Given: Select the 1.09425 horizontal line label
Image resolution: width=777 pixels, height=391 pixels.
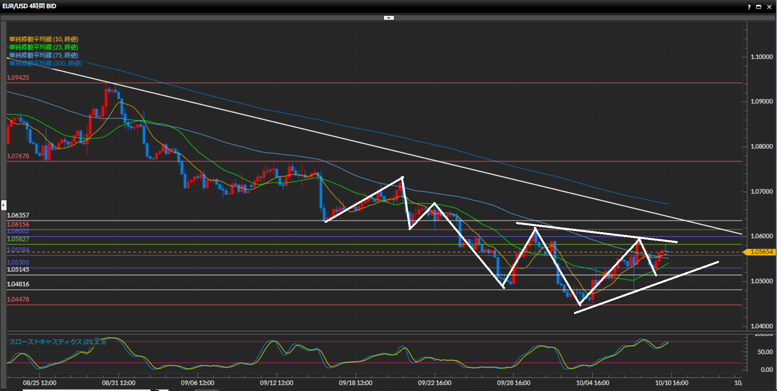Looking at the screenshot, I should 18,78.
